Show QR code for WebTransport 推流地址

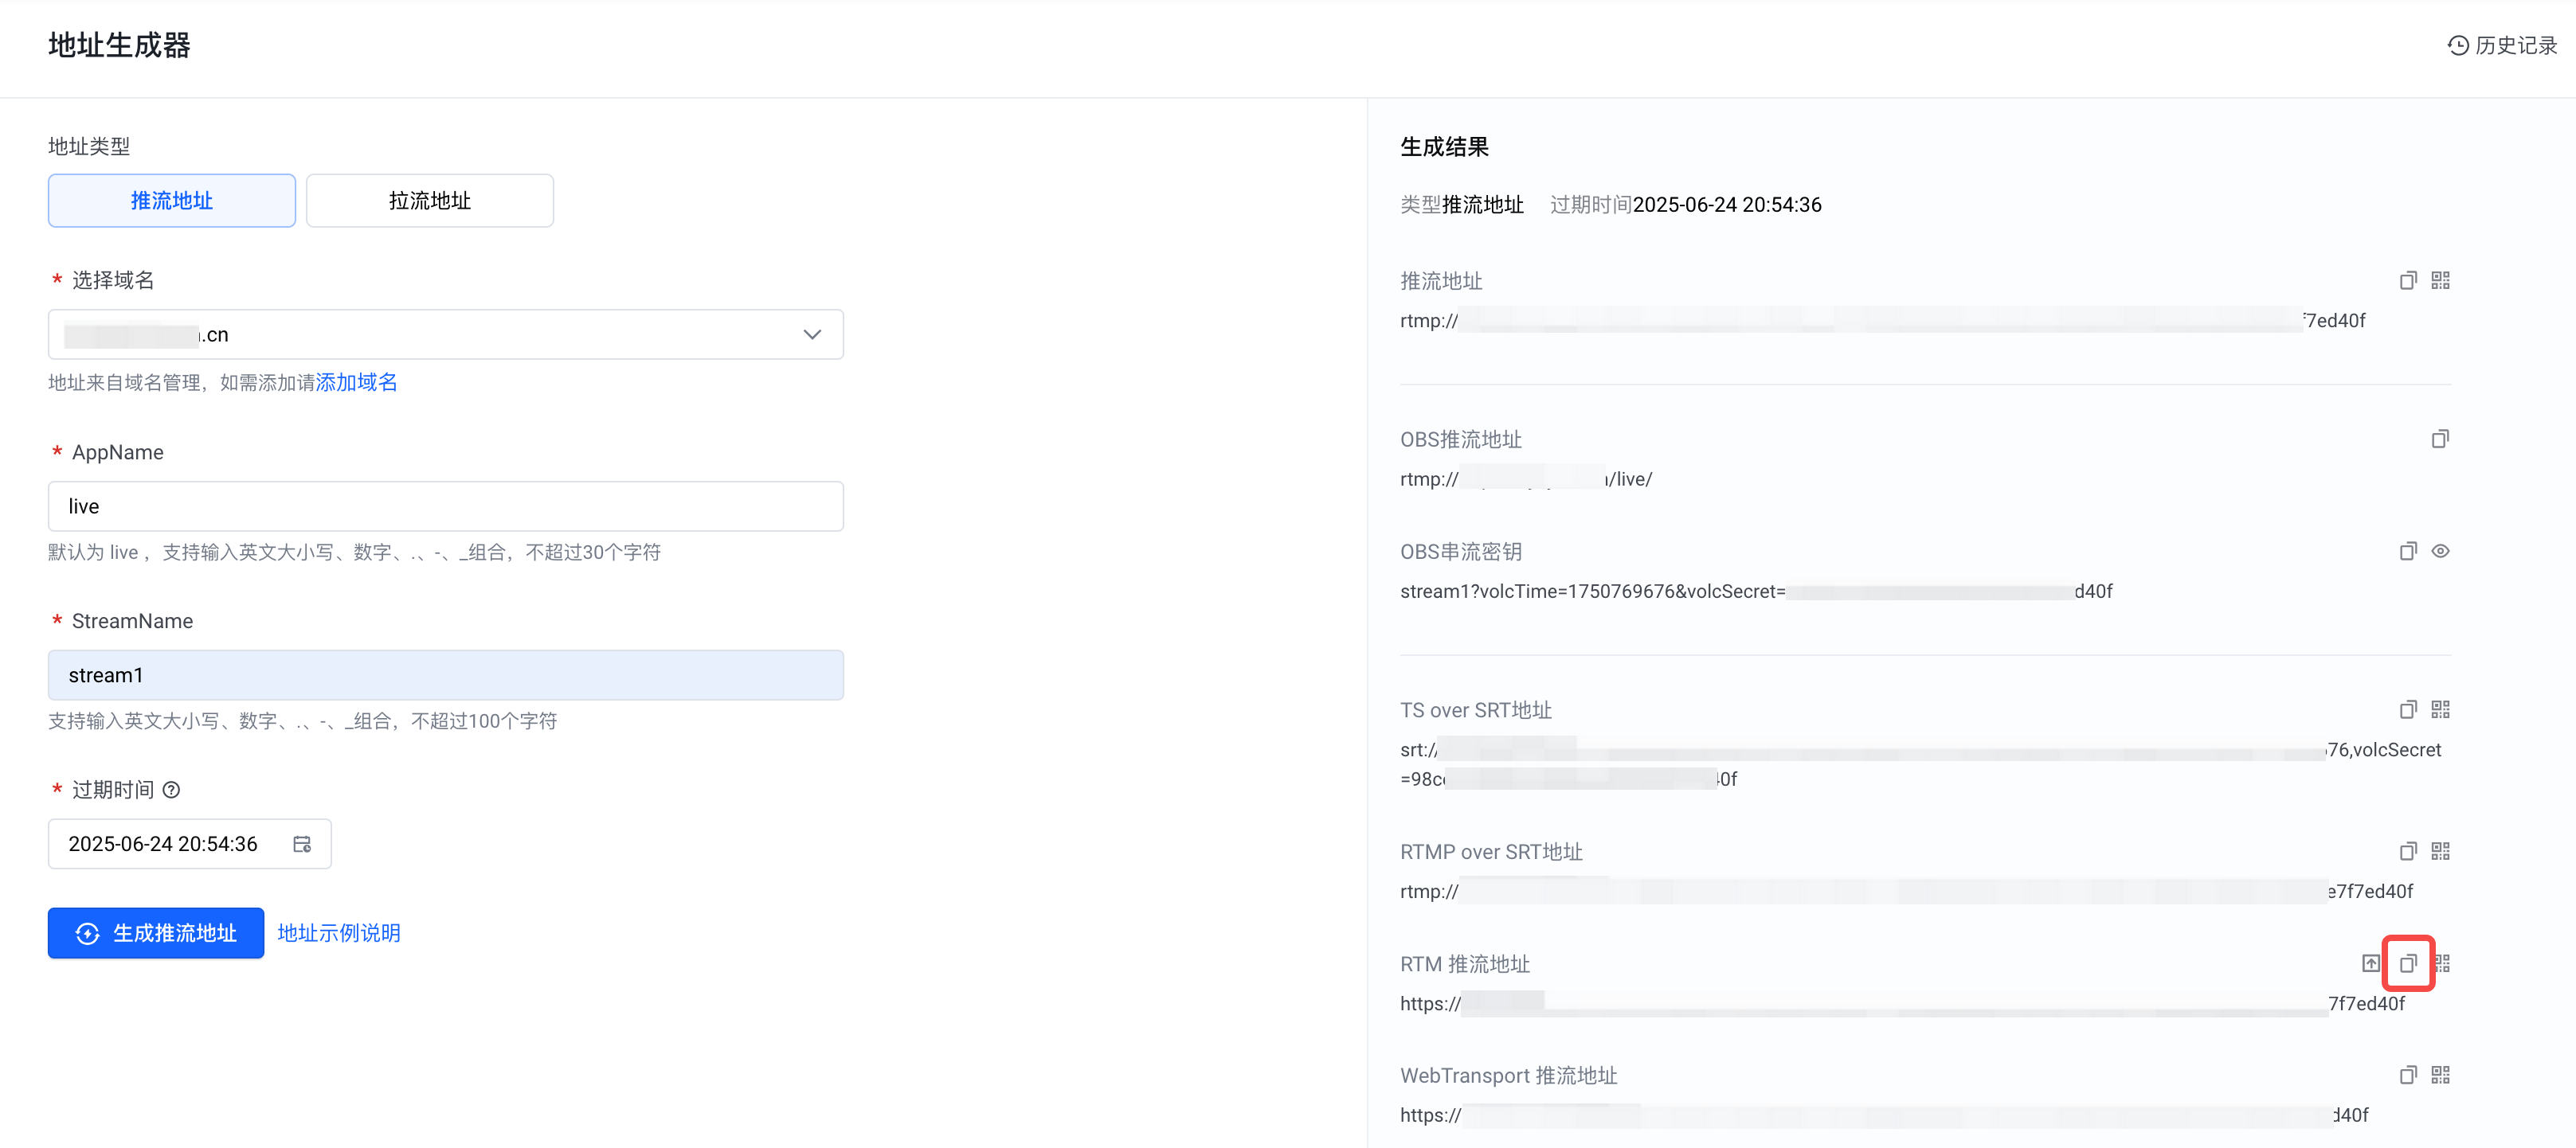coord(2440,1075)
